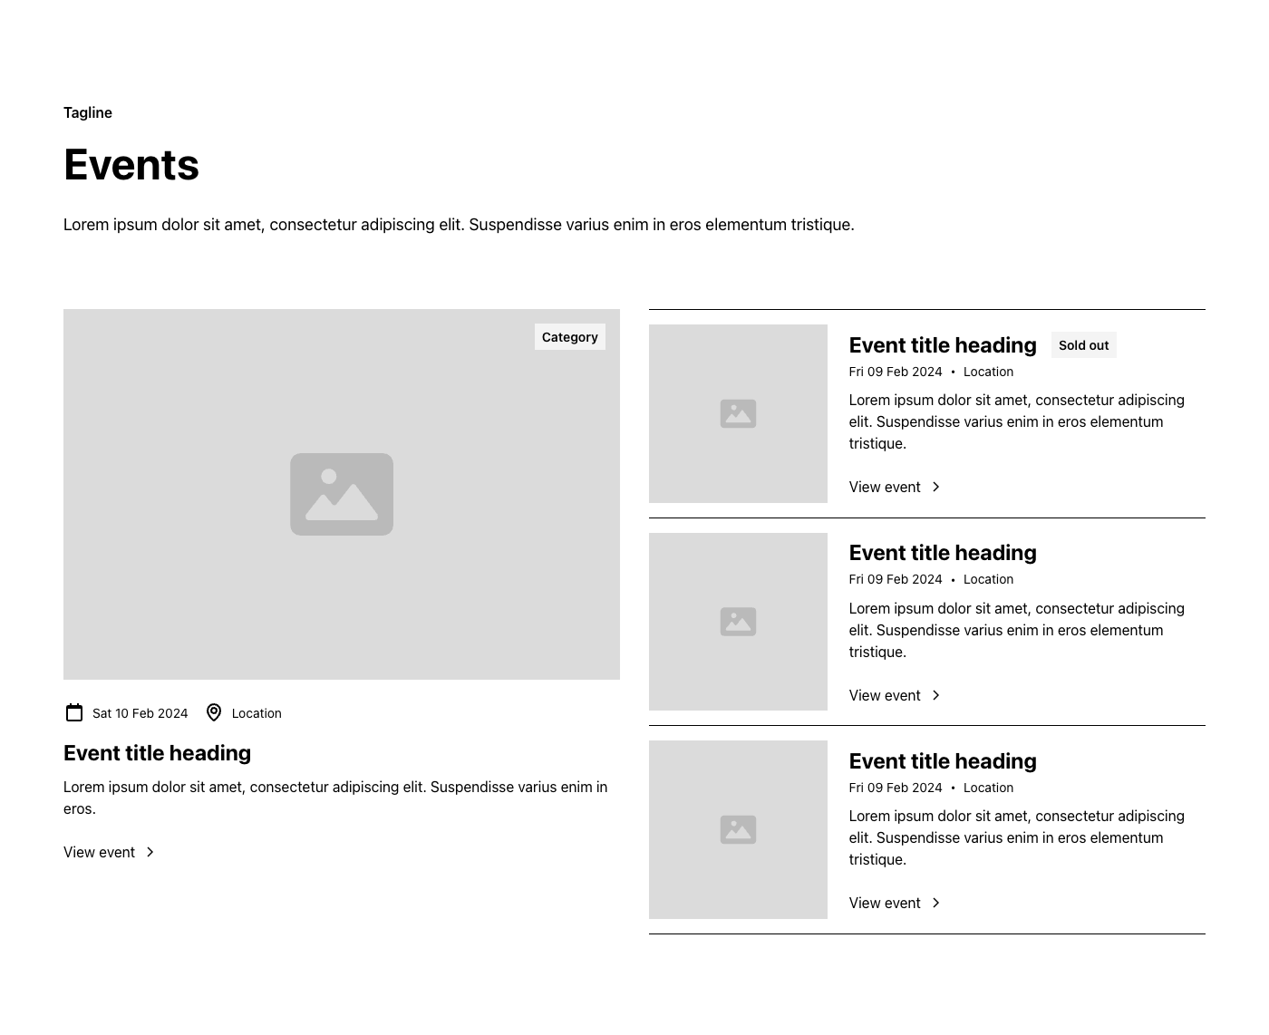Click the Sold out badge
Image resolution: width=1269 pixels, height=1035 pixels.
[x=1084, y=345]
